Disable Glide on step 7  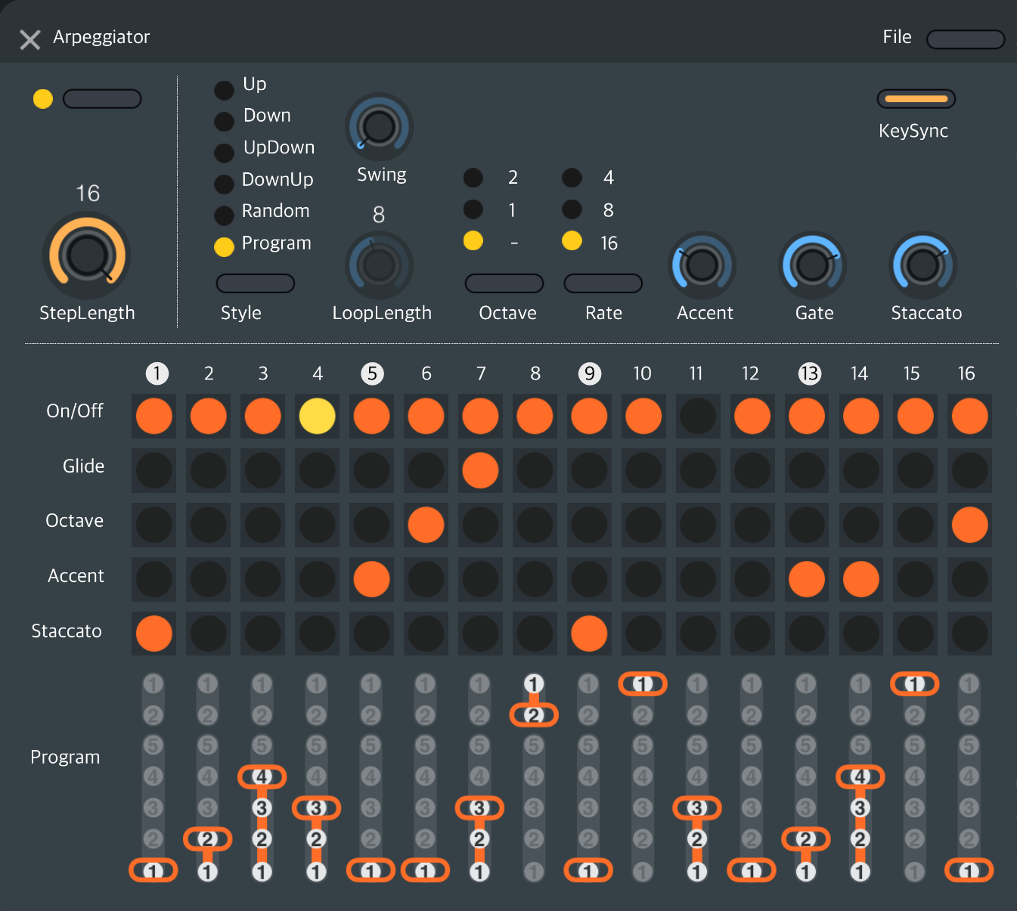tap(480, 470)
